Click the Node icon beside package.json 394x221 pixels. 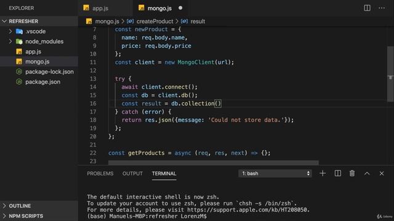click(19, 82)
